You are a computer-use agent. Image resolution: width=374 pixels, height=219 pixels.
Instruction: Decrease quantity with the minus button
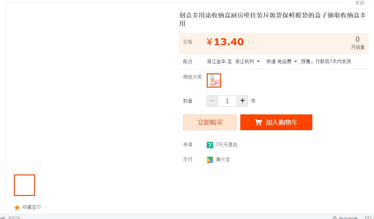point(212,101)
